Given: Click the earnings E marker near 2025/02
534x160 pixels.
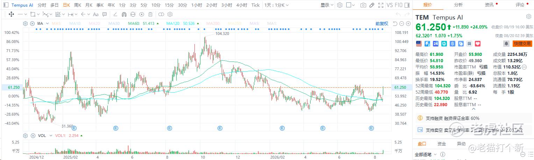Looking at the screenshot, I should click(x=74, y=128).
